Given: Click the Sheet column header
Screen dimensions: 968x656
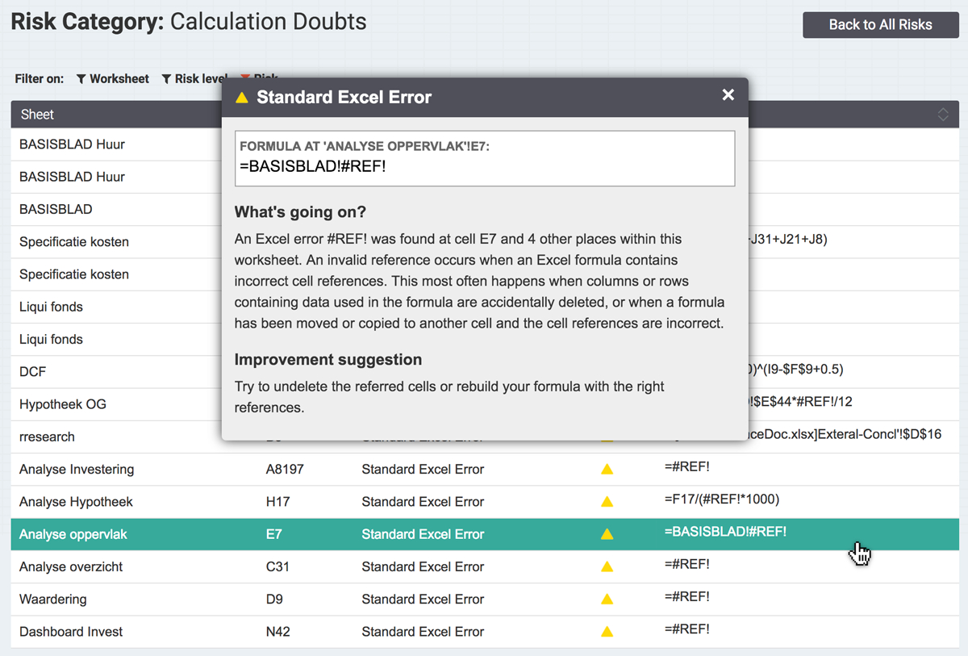Looking at the screenshot, I should click(37, 115).
